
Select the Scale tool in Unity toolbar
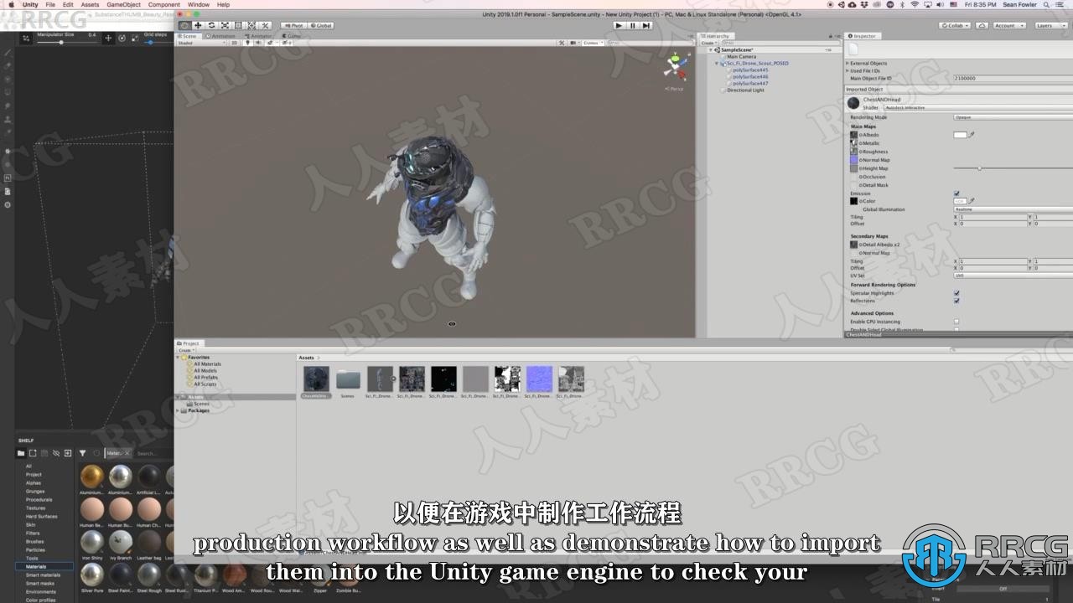[225, 25]
